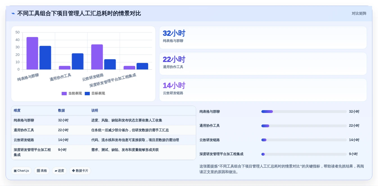Toggle the 目标表现 legend item

[95, 93]
